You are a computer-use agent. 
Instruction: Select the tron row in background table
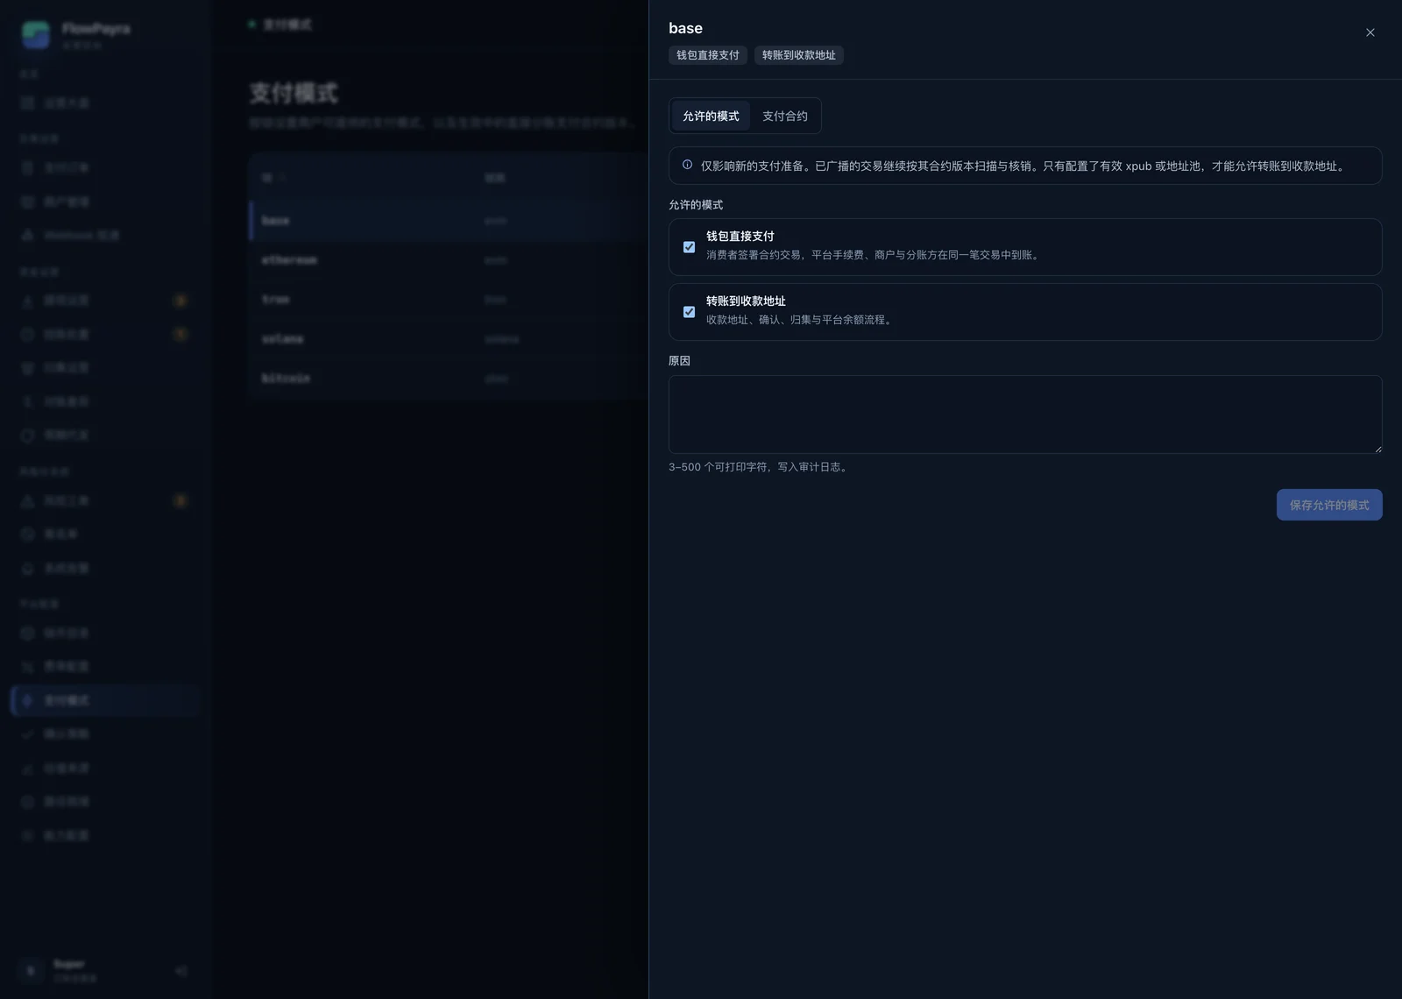(449, 300)
